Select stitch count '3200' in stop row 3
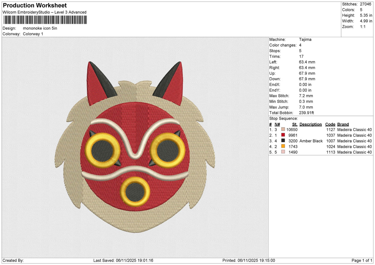Image resolution: width=375 pixels, height=265 pixels. pos(293,141)
